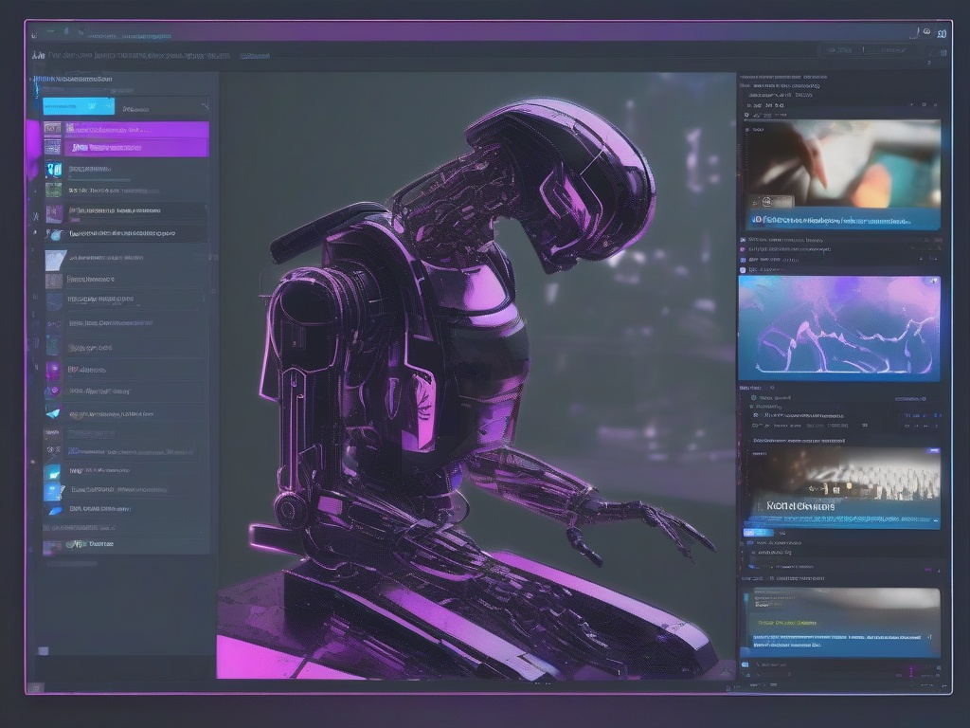This screenshot has height=728, width=970.
Task: Click the small gray square at left panel bottom
Action: point(44,650)
